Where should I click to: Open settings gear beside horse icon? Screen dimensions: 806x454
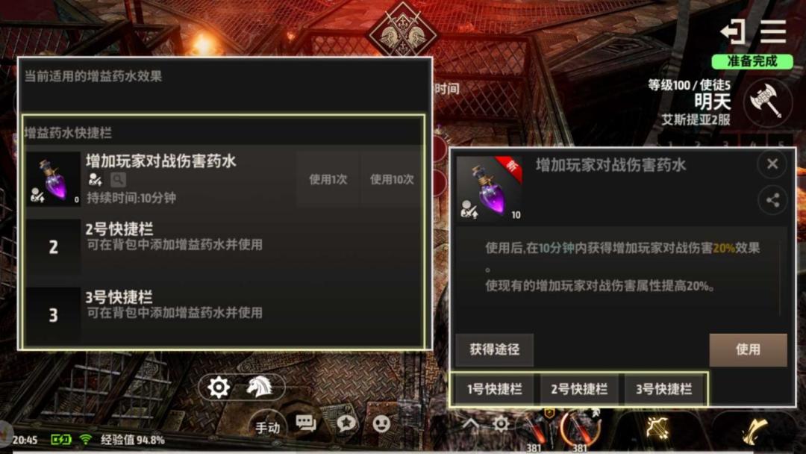point(219,387)
